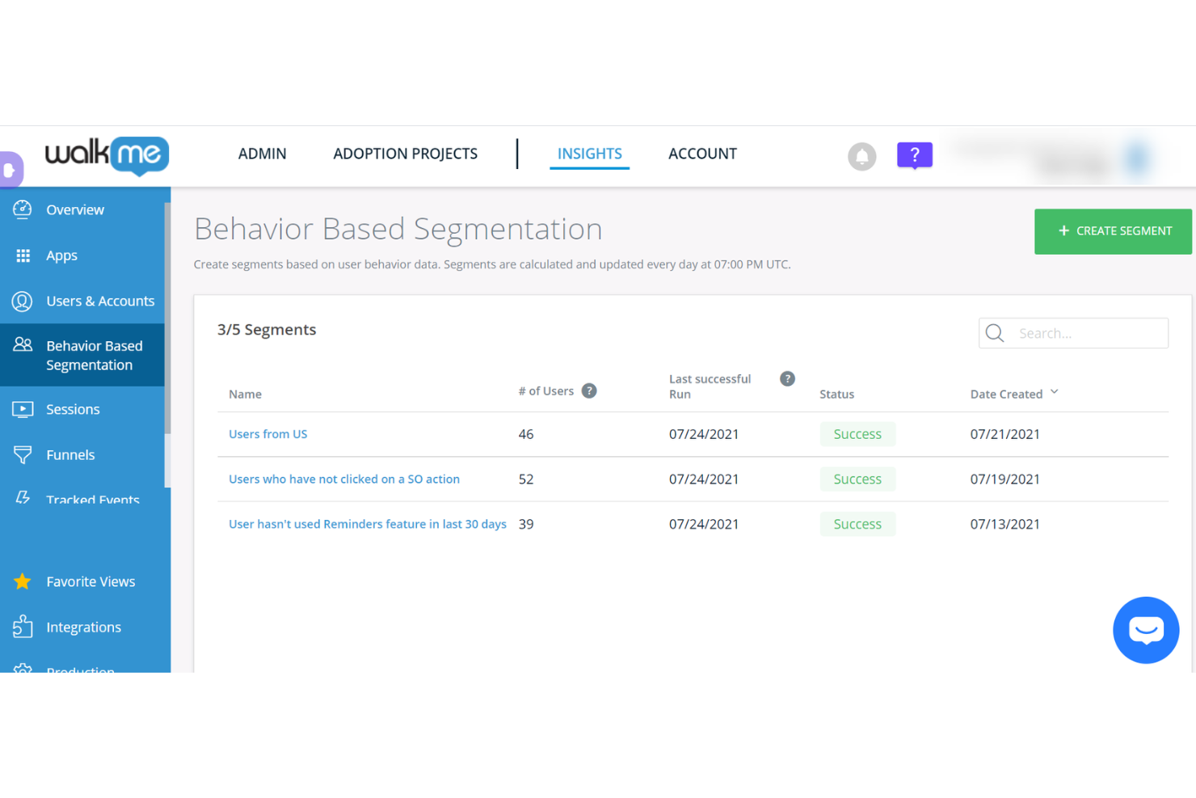Click the Tracked Events lightning icon
Image resolution: width=1196 pixels, height=798 pixels.
tap(23, 497)
